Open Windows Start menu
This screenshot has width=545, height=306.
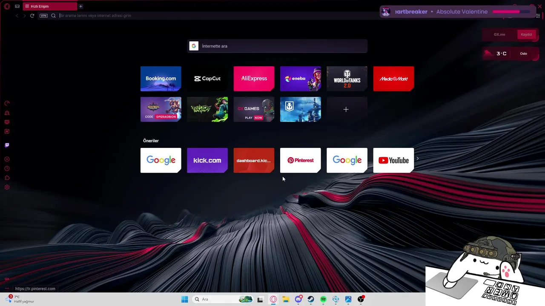[184, 299]
